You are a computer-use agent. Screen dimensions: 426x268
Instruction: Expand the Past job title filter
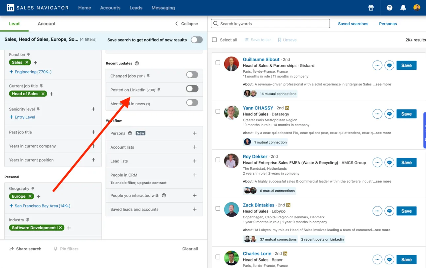(93, 132)
